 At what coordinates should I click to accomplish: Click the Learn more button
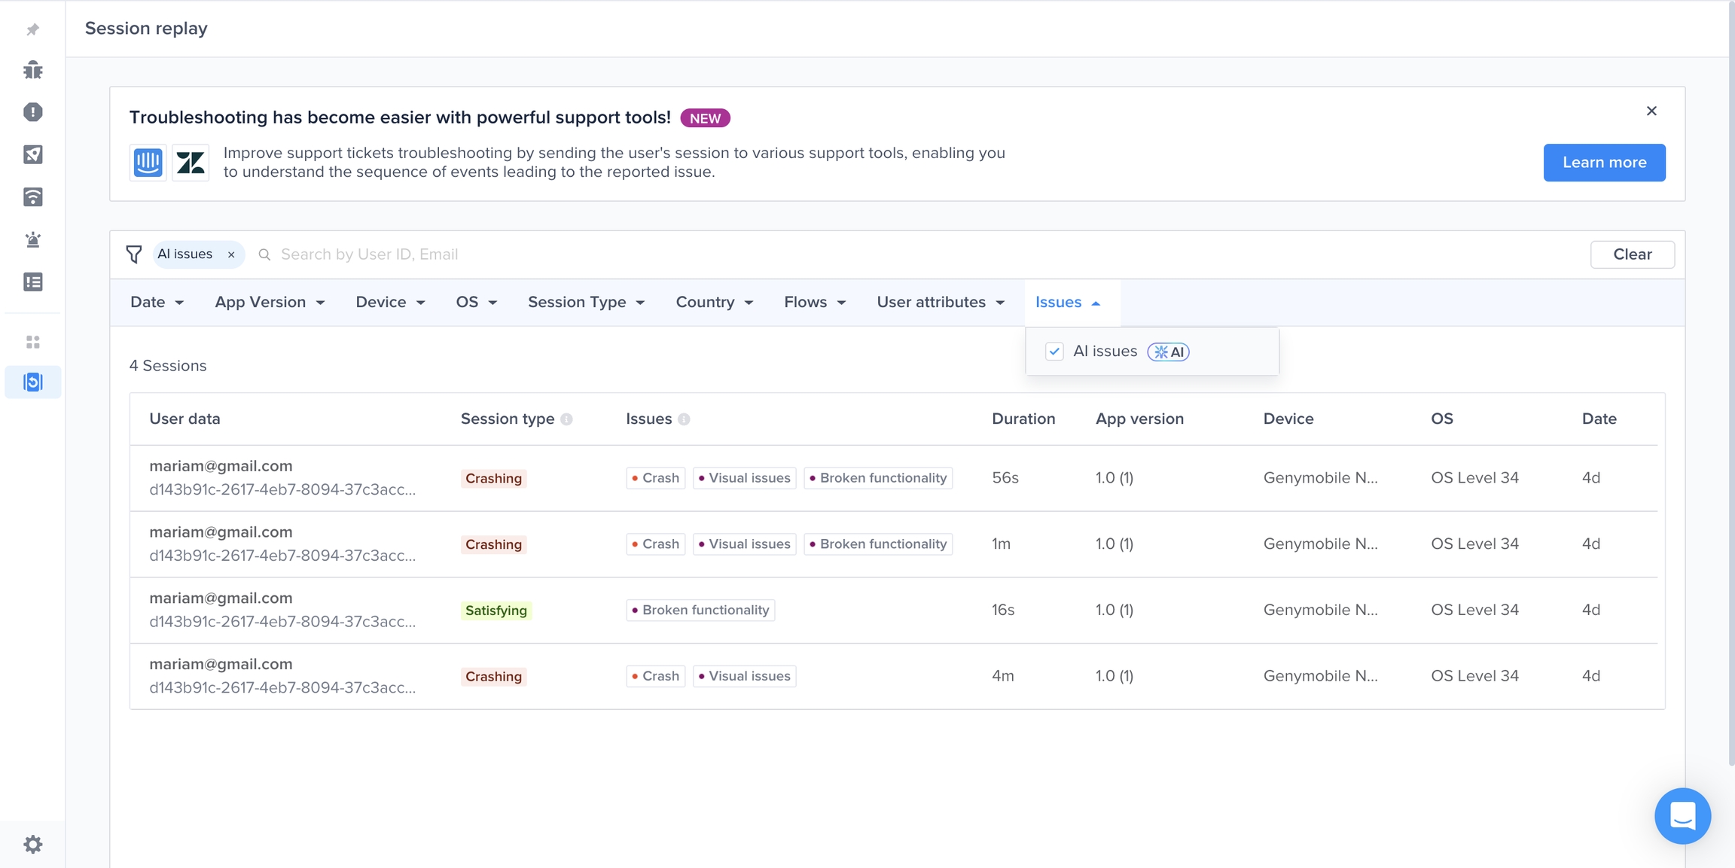tap(1604, 163)
